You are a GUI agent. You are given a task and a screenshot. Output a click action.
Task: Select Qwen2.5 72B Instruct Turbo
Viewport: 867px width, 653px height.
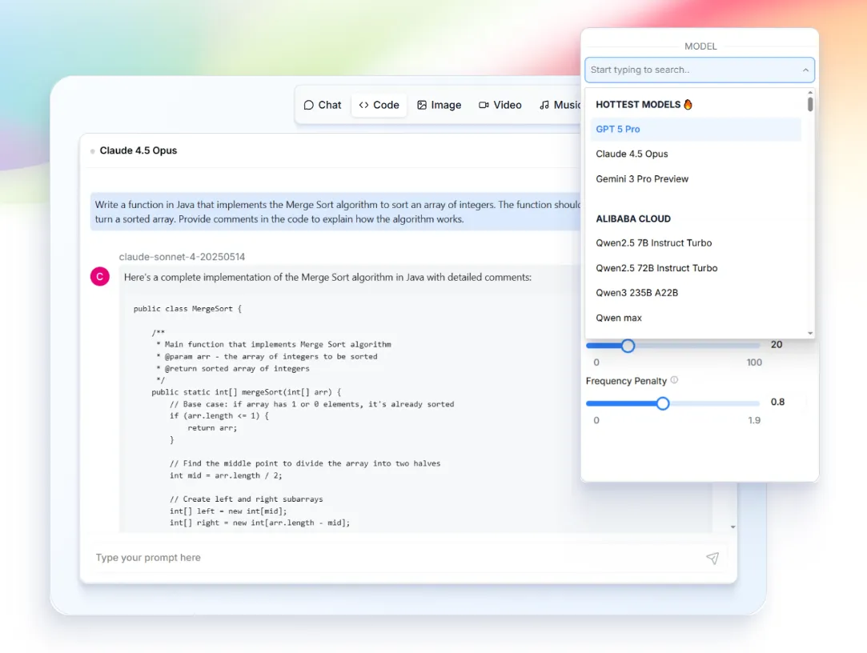696,267
